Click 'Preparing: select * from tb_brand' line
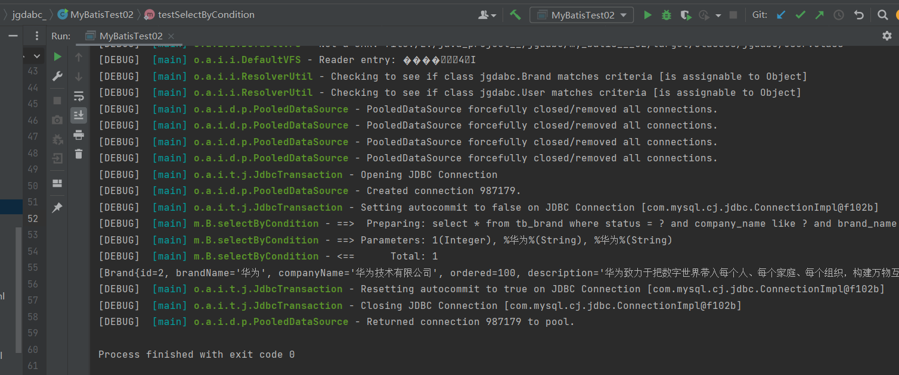This screenshot has height=375, width=899. pos(498,223)
